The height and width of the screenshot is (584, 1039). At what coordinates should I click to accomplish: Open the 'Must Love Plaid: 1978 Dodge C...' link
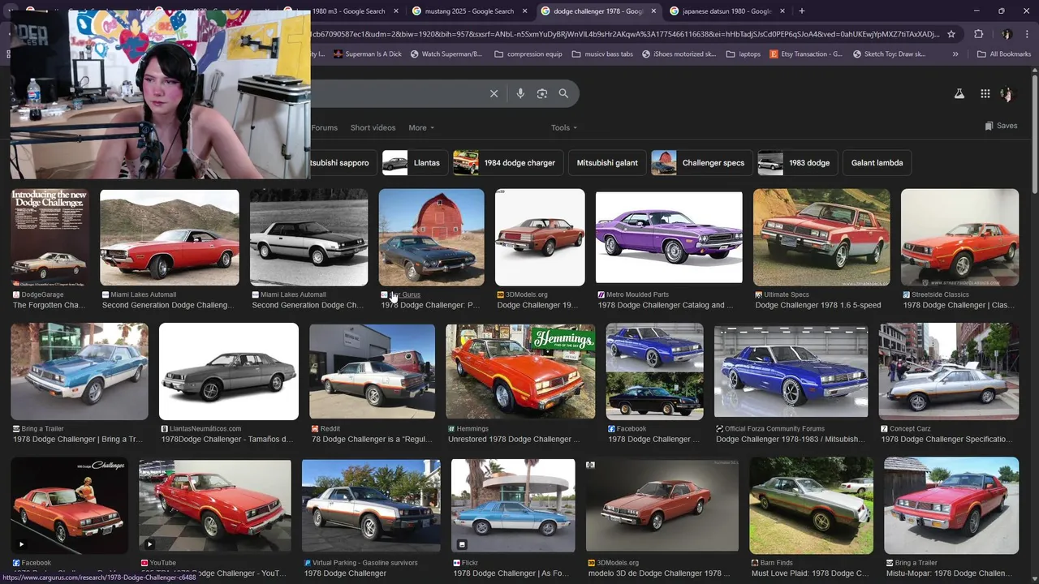[x=810, y=573]
